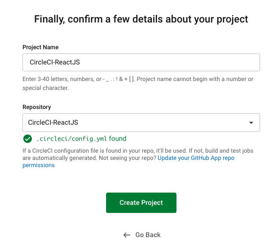Click the Repository field label
Image resolution: width=280 pixels, height=249 pixels.
(36, 107)
